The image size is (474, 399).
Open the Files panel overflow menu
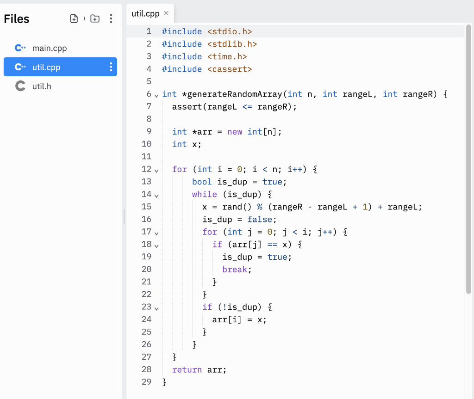(x=111, y=18)
